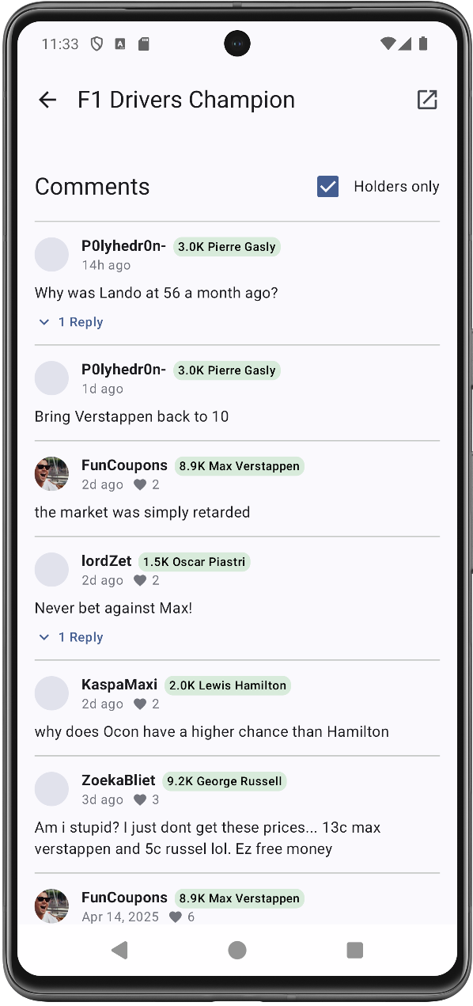Tap chevron beside lordZet's 1 Reply
473x1006 pixels.
[44, 637]
